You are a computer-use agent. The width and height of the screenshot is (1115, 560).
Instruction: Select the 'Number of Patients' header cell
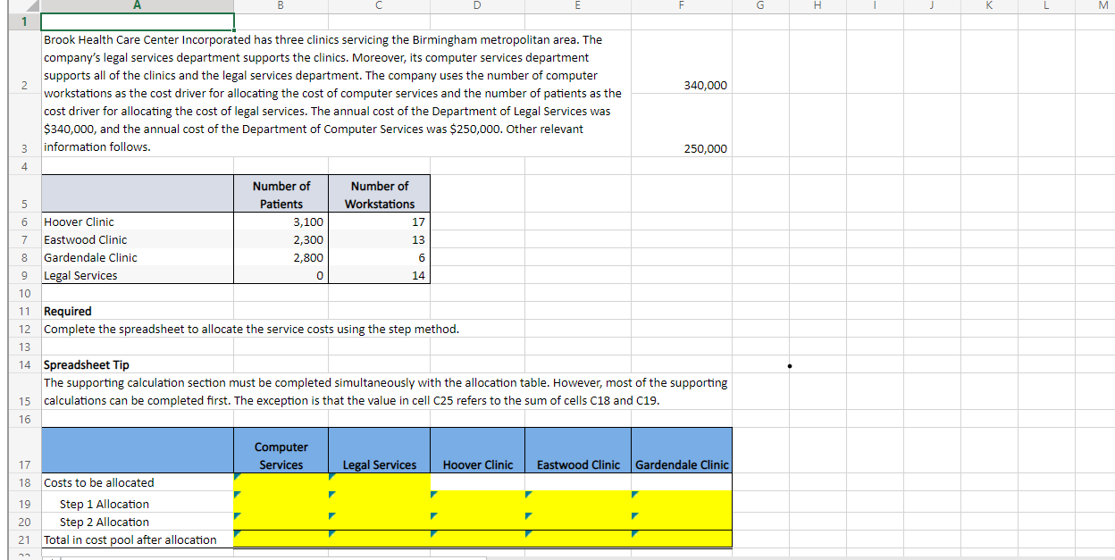point(281,194)
